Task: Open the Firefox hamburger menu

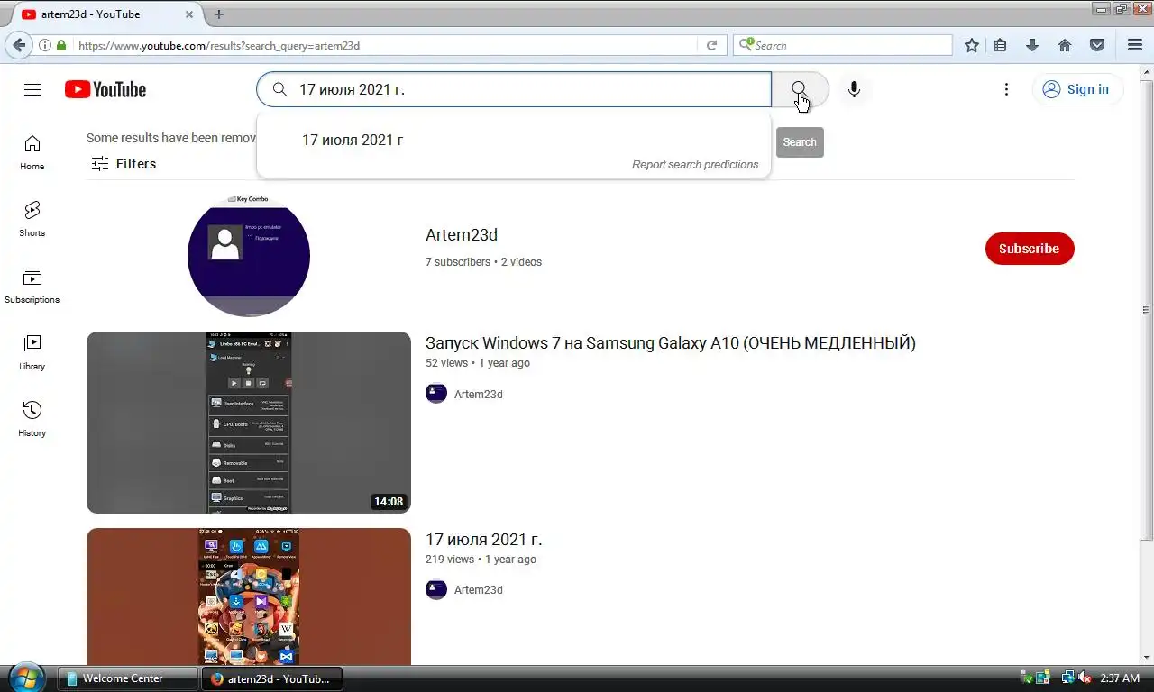Action: tap(1135, 45)
